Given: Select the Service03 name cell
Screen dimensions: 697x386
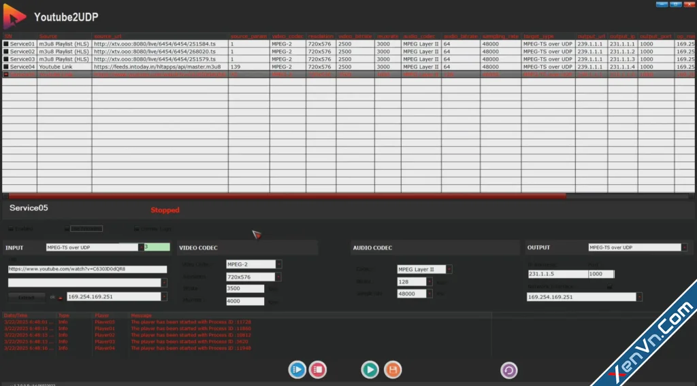Looking at the screenshot, I should (22, 59).
